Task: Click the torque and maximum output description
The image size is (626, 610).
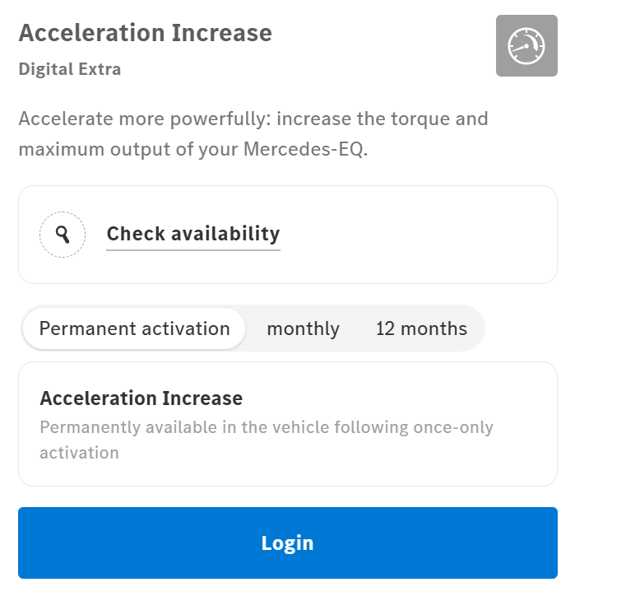Action: click(253, 134)
